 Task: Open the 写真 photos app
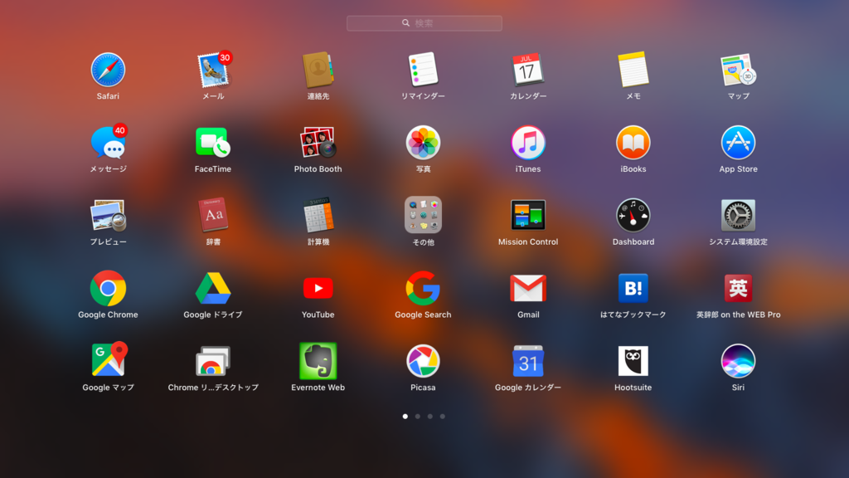pos(423,143)
